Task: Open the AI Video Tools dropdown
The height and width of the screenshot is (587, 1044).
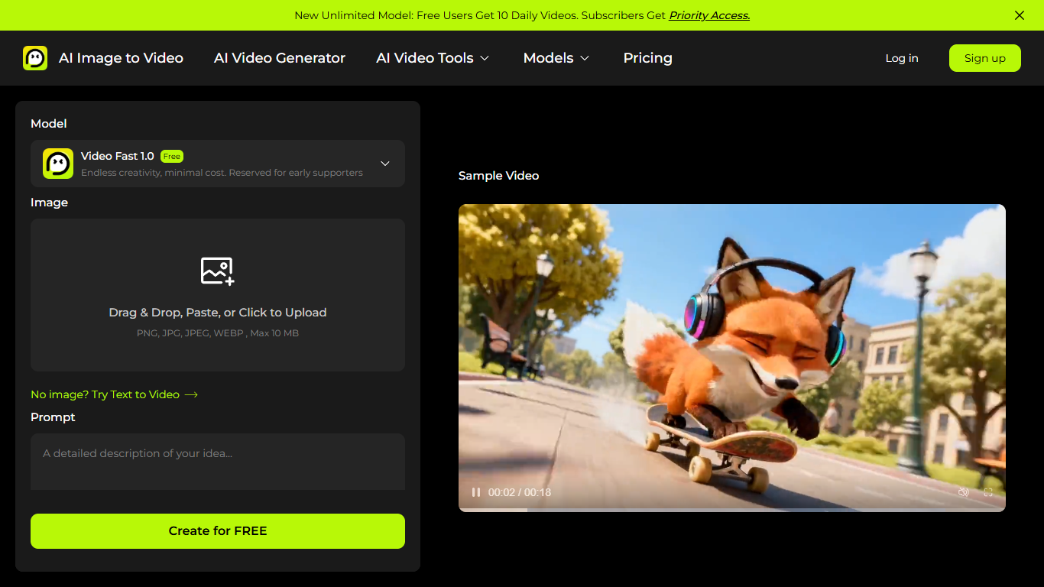Action: click(433, 57)
